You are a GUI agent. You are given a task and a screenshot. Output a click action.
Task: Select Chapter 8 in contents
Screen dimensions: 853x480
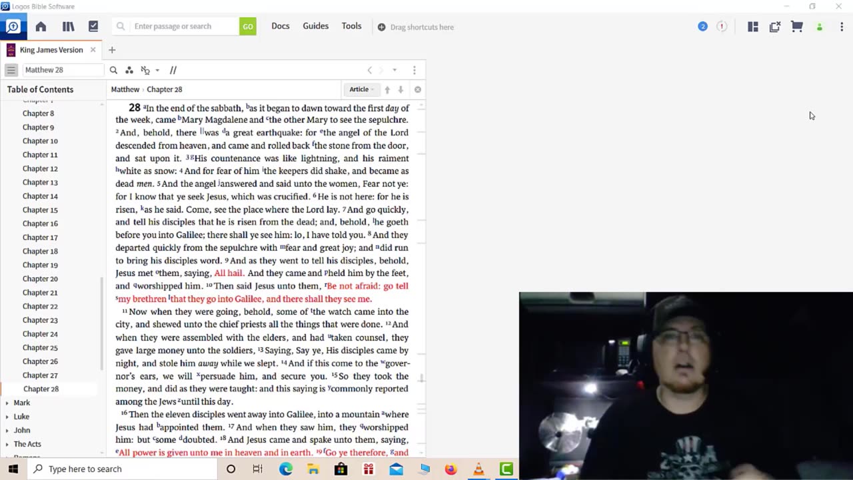coord(38,113)
